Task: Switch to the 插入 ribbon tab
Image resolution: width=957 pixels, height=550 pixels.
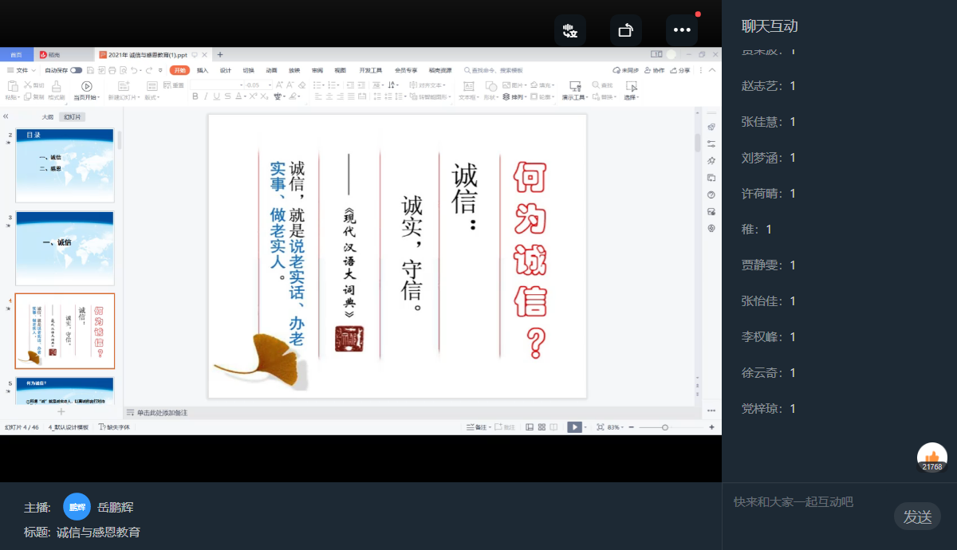Action: (x=203, y=70)
